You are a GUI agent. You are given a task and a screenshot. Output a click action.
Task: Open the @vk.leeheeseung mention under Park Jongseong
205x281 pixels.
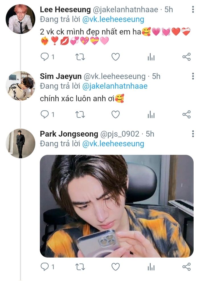113,143
